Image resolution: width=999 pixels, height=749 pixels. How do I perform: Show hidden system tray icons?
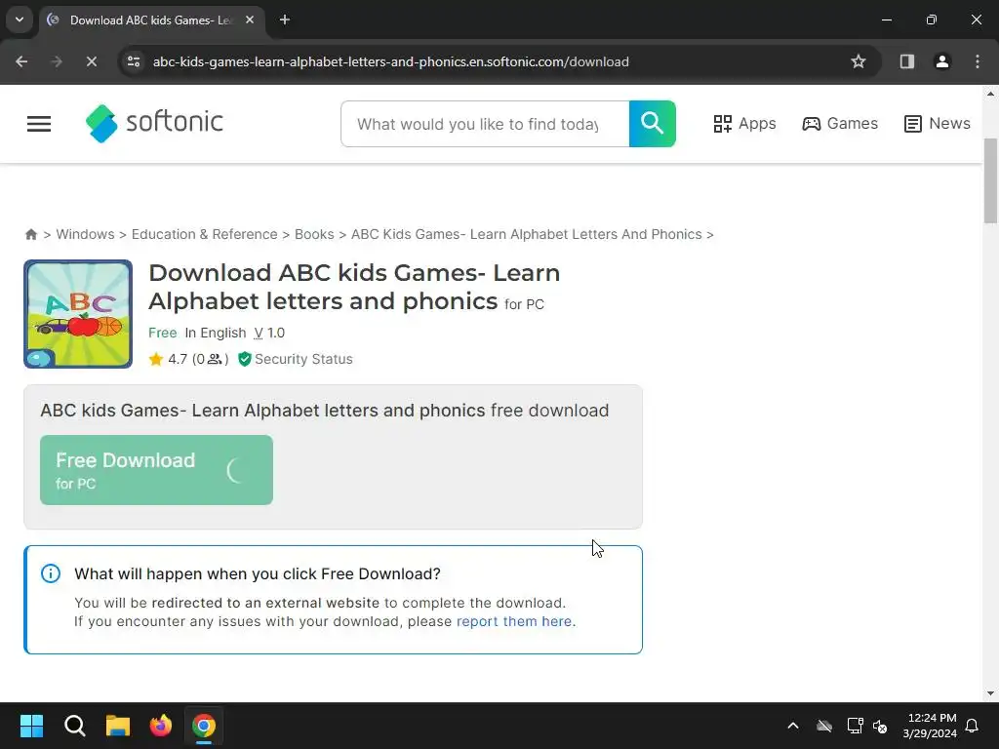point(793,726)
